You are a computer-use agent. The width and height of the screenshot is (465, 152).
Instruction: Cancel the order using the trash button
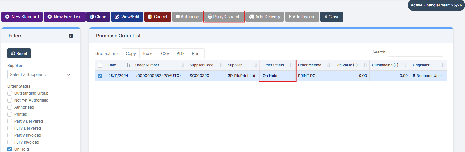tap(157, 17)
